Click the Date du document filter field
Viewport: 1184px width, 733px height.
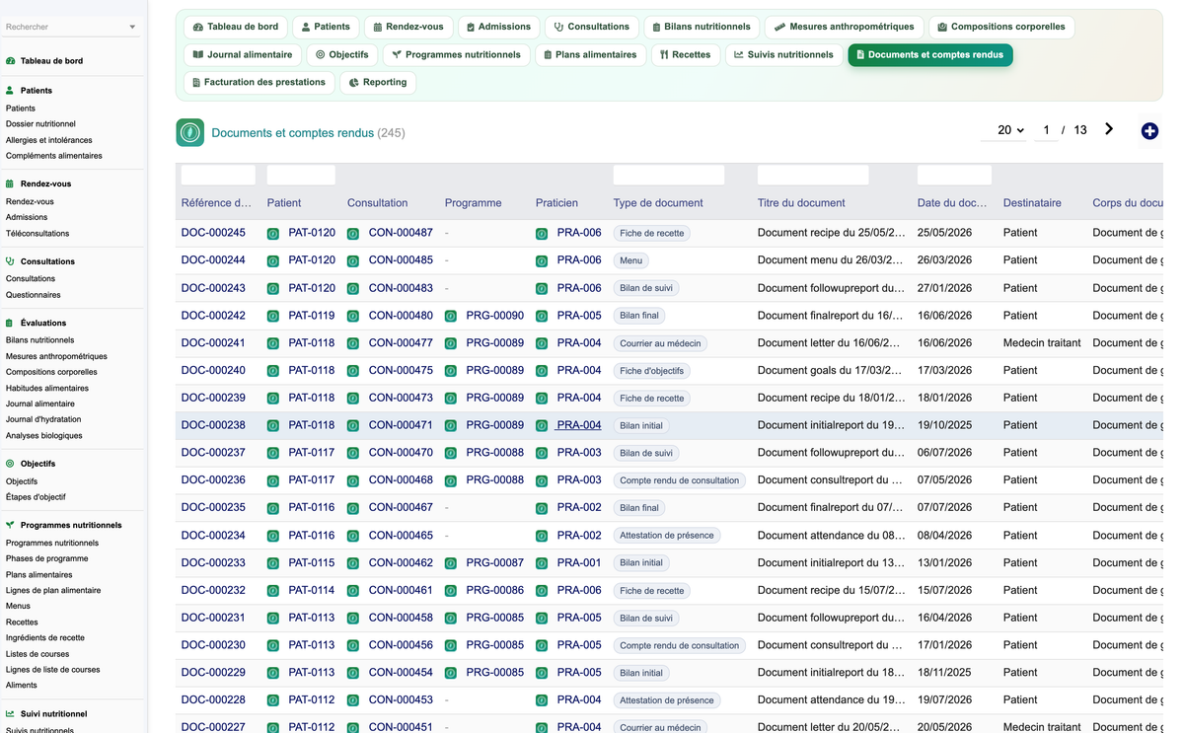click(x=954, y=176)
